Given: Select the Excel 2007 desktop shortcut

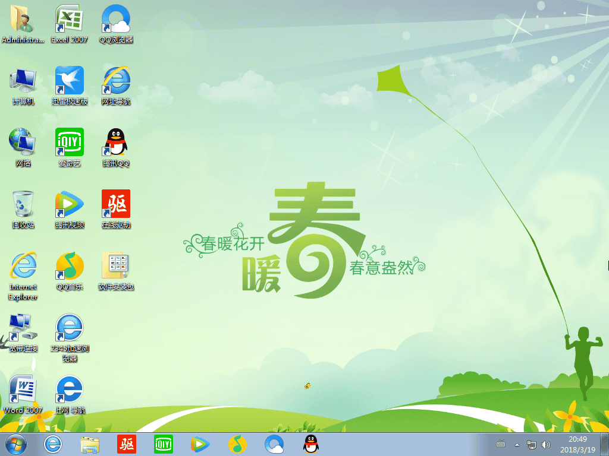Looking at the screenshot, I should [69, 24].
